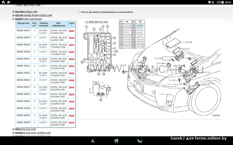Collapse the 82600F FUSE, FUSE BLOCK node
This screenshot has width=233, height=145.
[13, 19]
